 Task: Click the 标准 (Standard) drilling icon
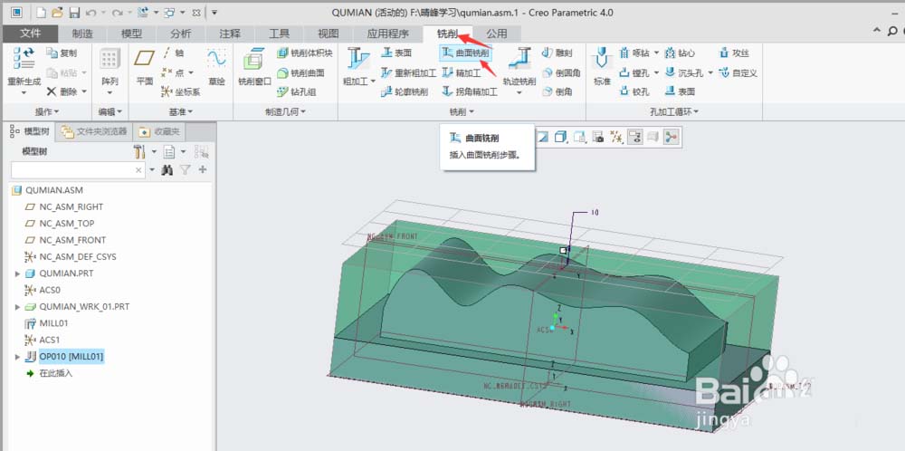[x=602, y=59]
